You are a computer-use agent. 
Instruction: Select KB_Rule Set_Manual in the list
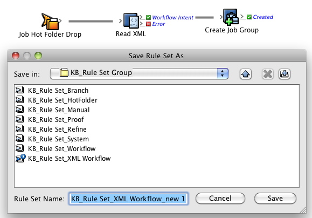click(x=59, y=110)
